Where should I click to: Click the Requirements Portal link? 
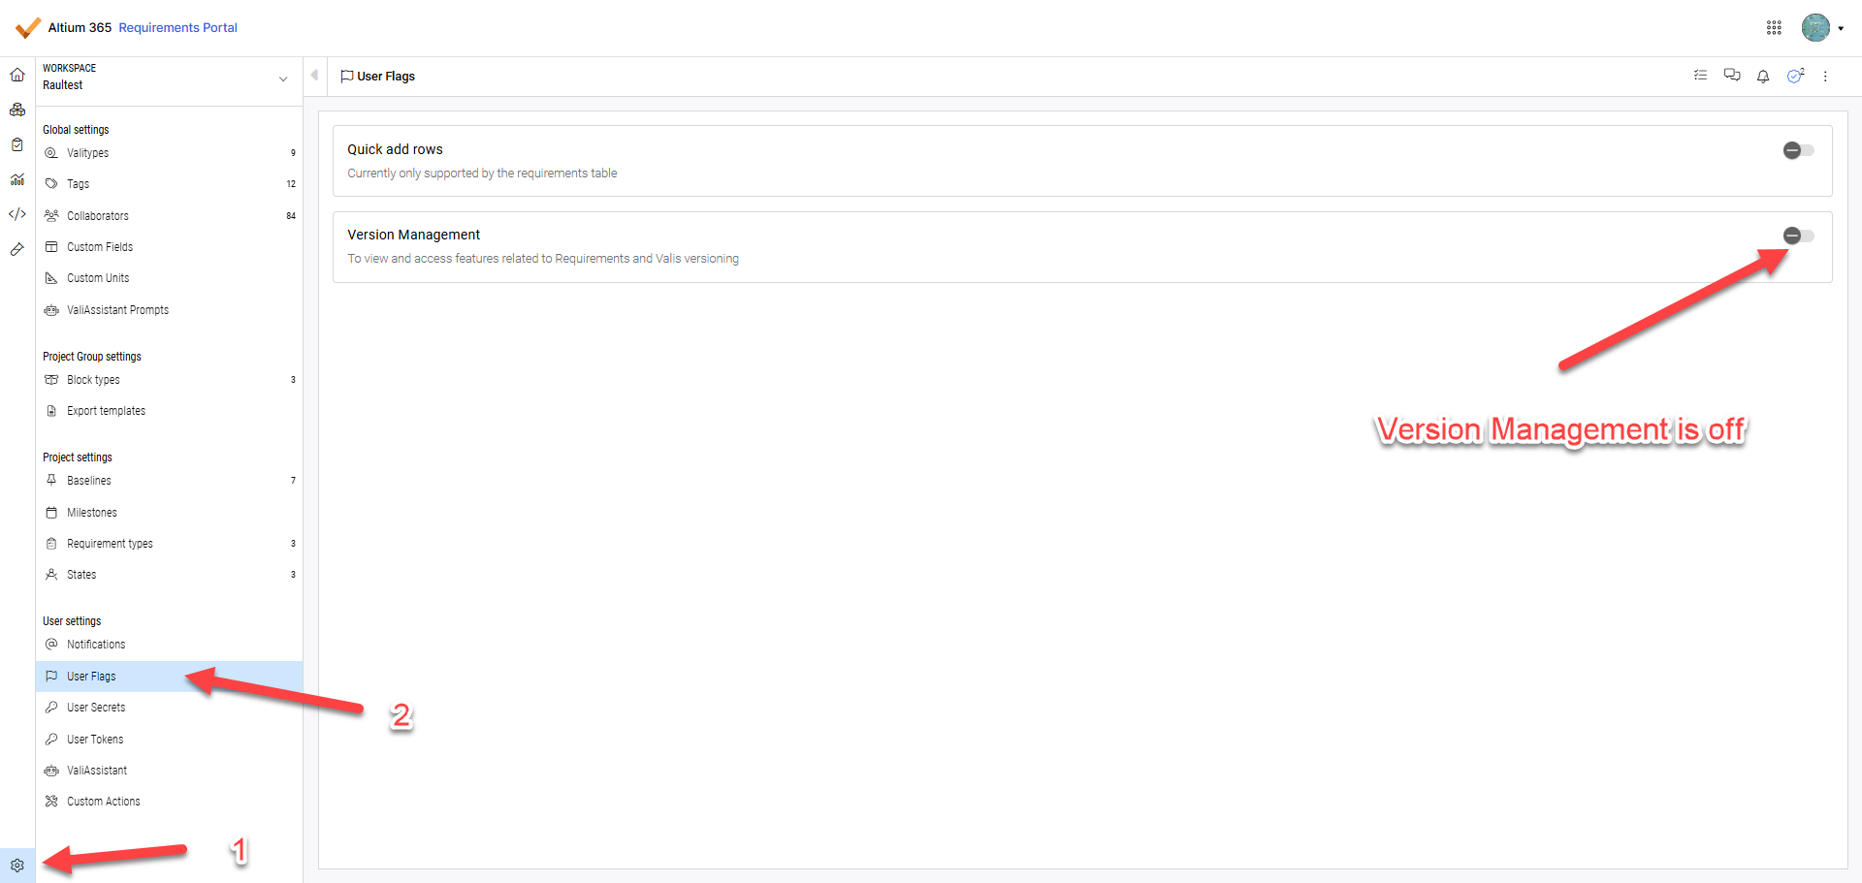tap(177, 28)
